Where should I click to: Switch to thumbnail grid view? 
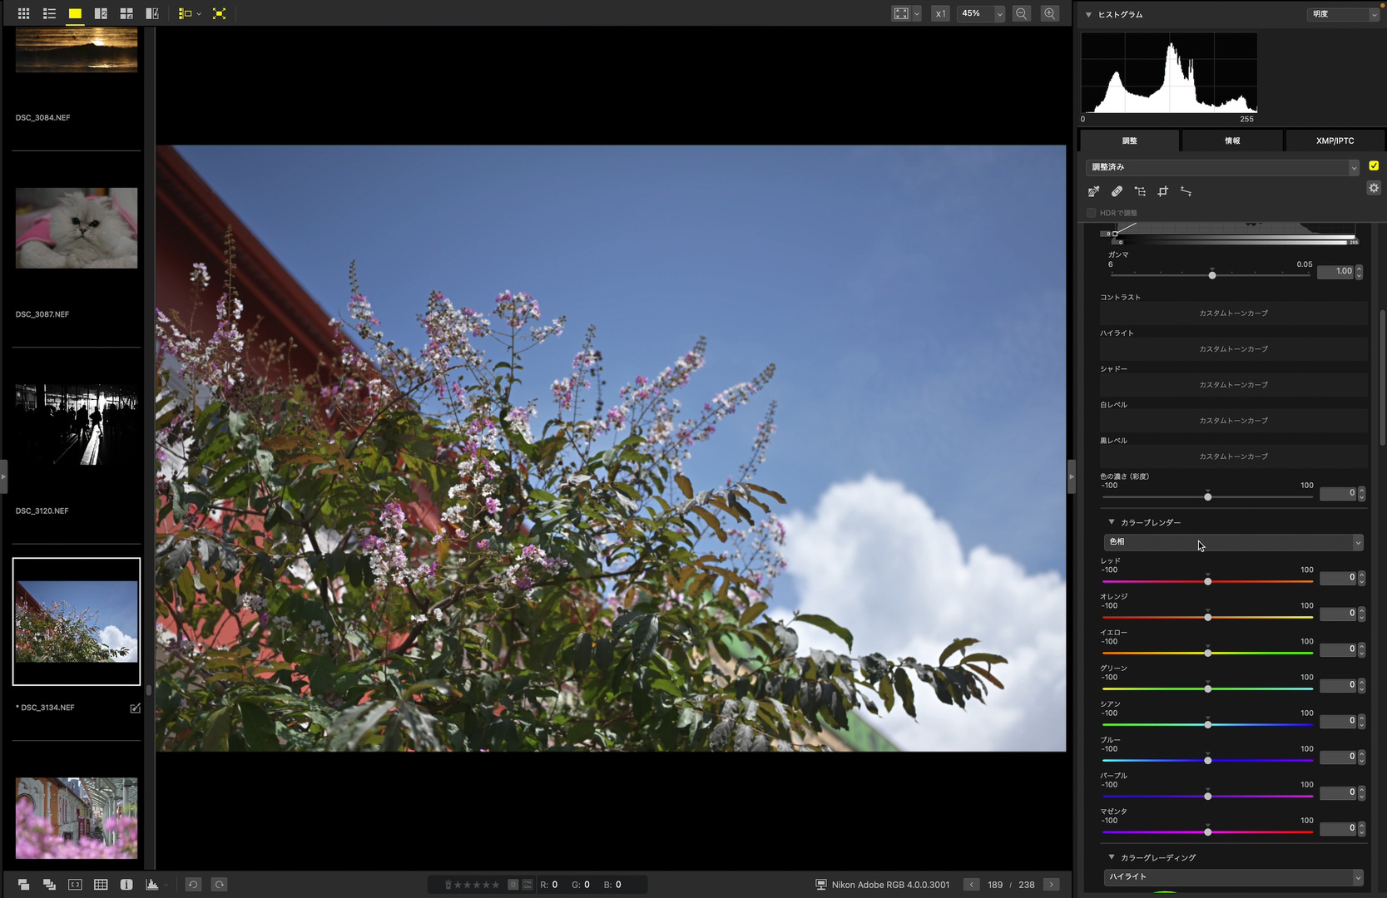[x=23, y=13]
